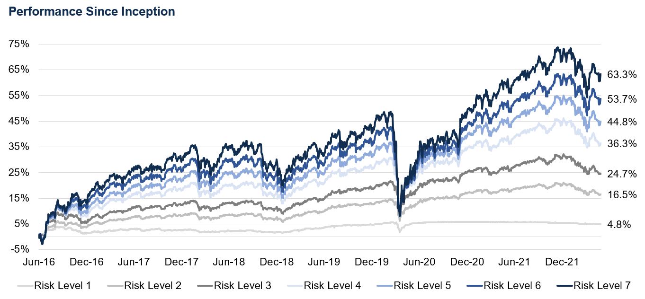Toggle Risk Level 3 legend entry

click(x=242, y=286)
